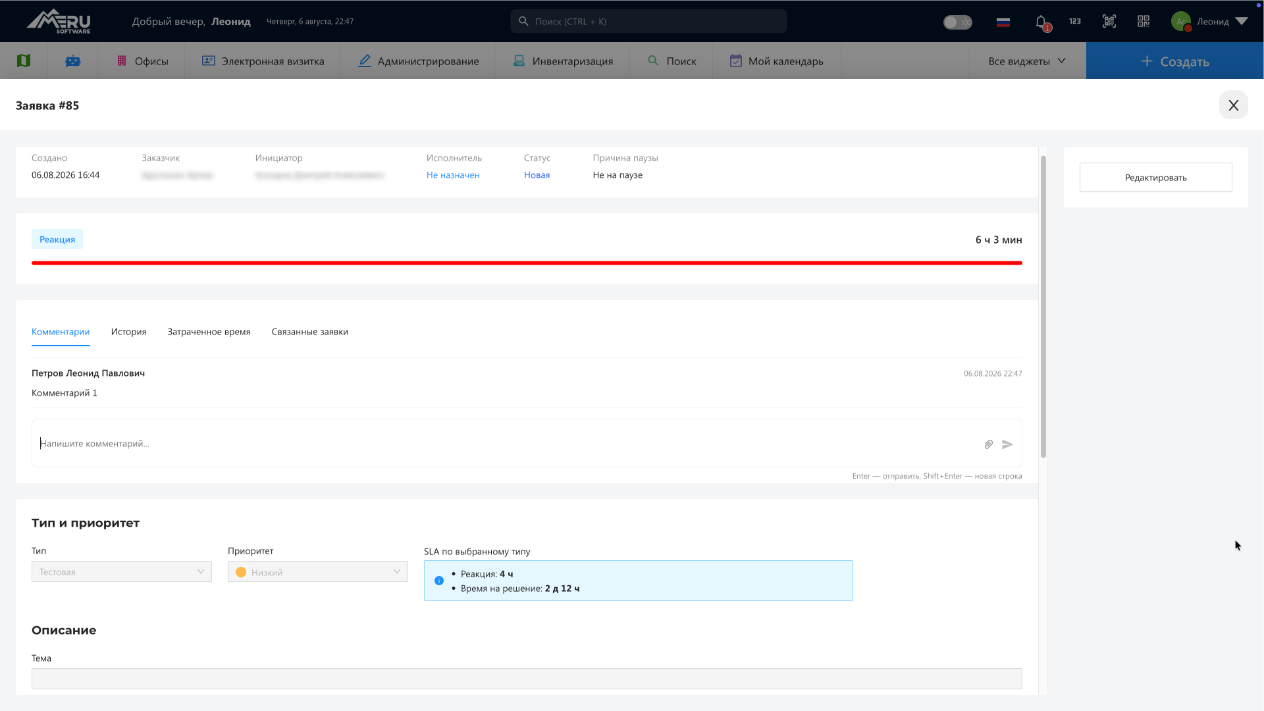Open the QR scanner icon

point(1109,21)
